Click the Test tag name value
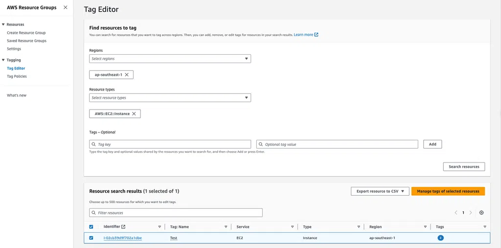The height and width of the screenshot is (248, 501). (x=174, y=238)
